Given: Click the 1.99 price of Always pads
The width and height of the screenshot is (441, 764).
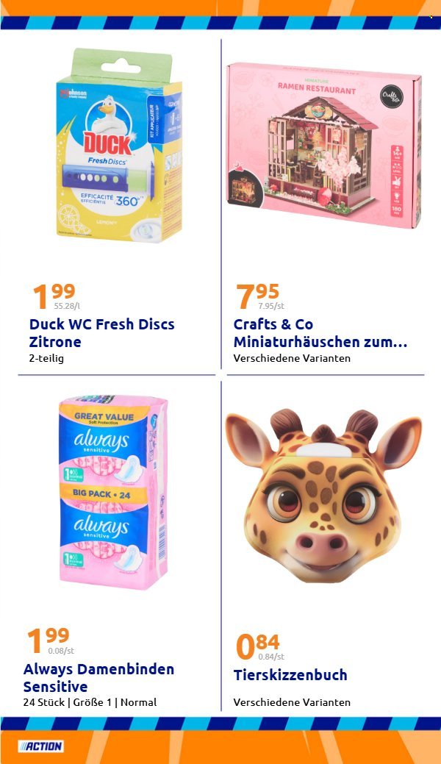Looking at the screenshot, I should (49, 640).
